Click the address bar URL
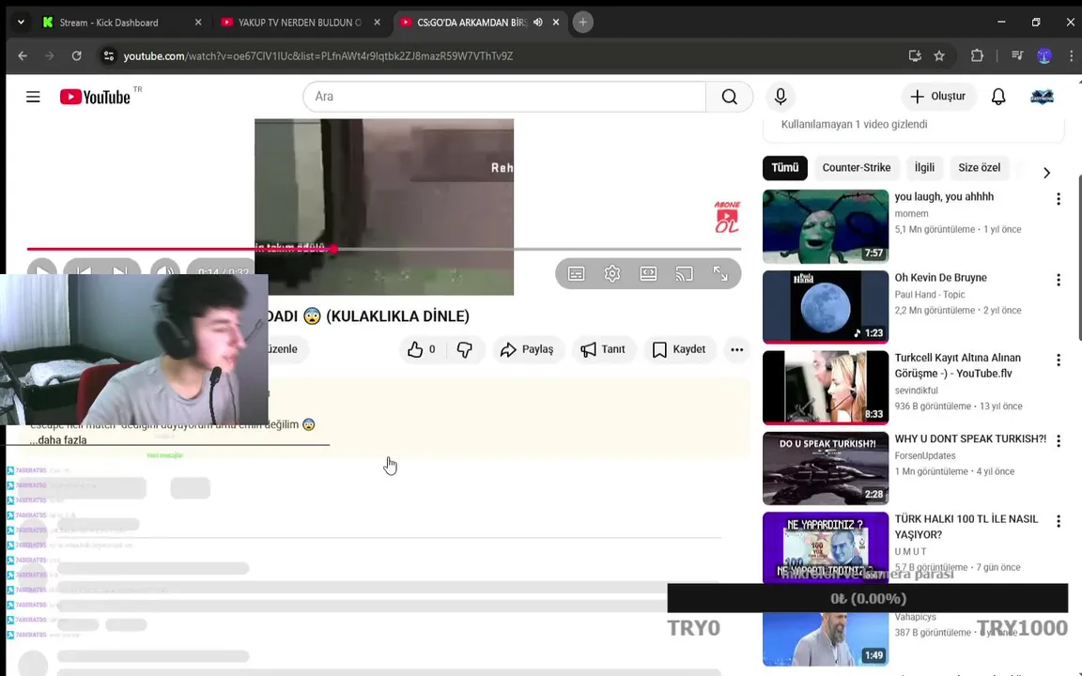The width and height of the screenshot is (1082, 676). tap(318, 56)
